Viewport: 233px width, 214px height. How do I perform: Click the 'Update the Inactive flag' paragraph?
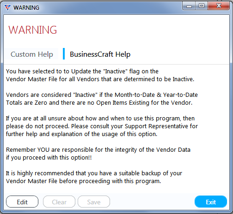click(100, 75)
